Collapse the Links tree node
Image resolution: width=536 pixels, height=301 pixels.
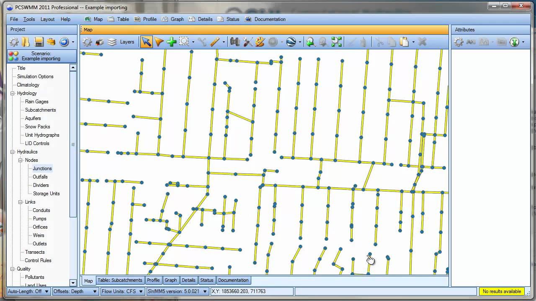point(21,202)
